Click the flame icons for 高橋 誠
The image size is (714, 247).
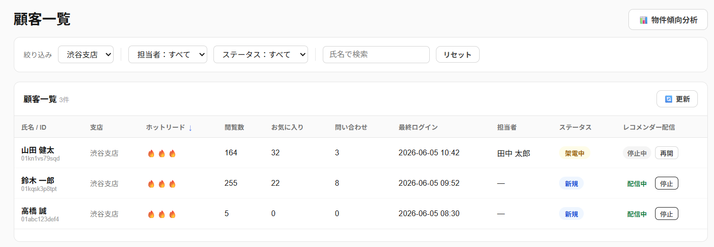pyautogui.click(x=162, y=214)
